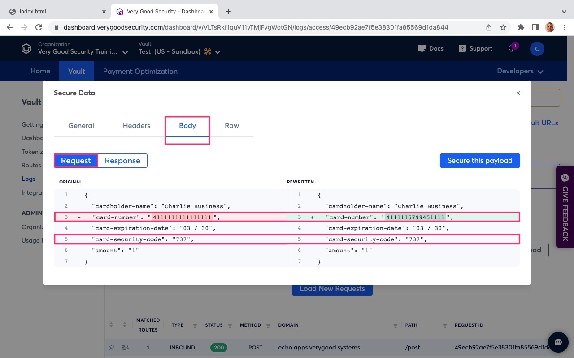Click the pin icon in the log row
This screenshot has width=574, height=358.
(112, 347)
